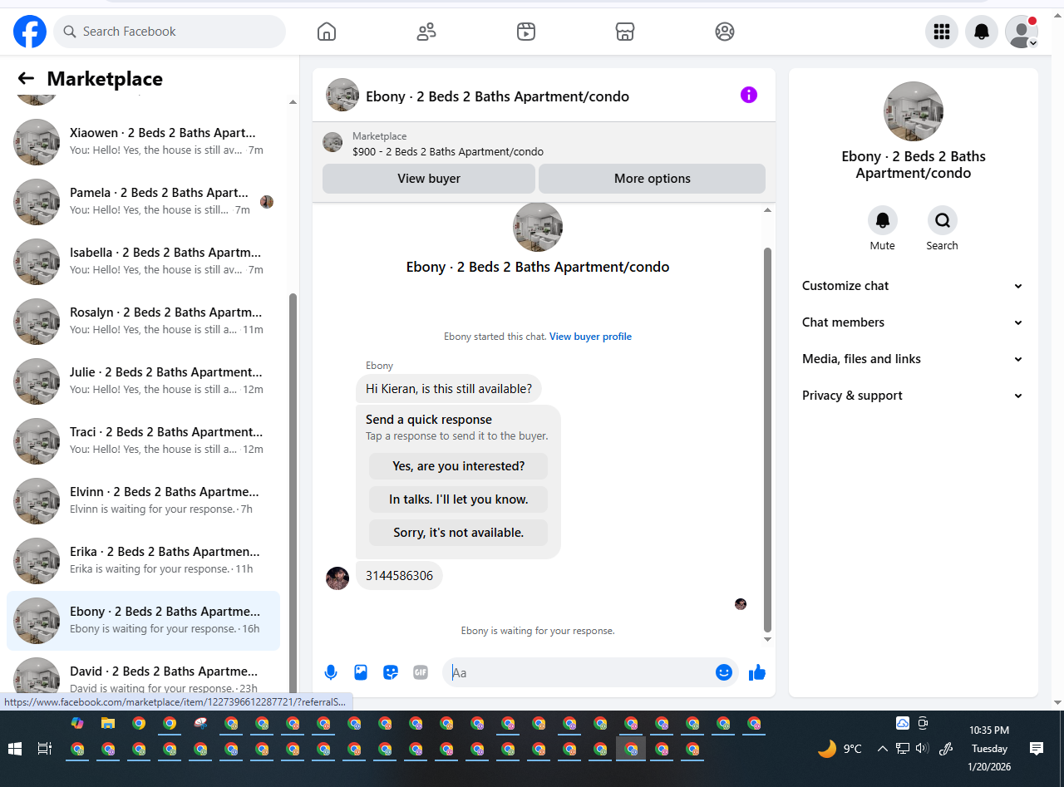Send a thumbs-up like
Image resolution: width=1064 pixels, height=787 pixels.
(756, 672)
